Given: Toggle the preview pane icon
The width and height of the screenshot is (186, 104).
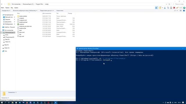Looking at the screenshot, I should (180, 11).
